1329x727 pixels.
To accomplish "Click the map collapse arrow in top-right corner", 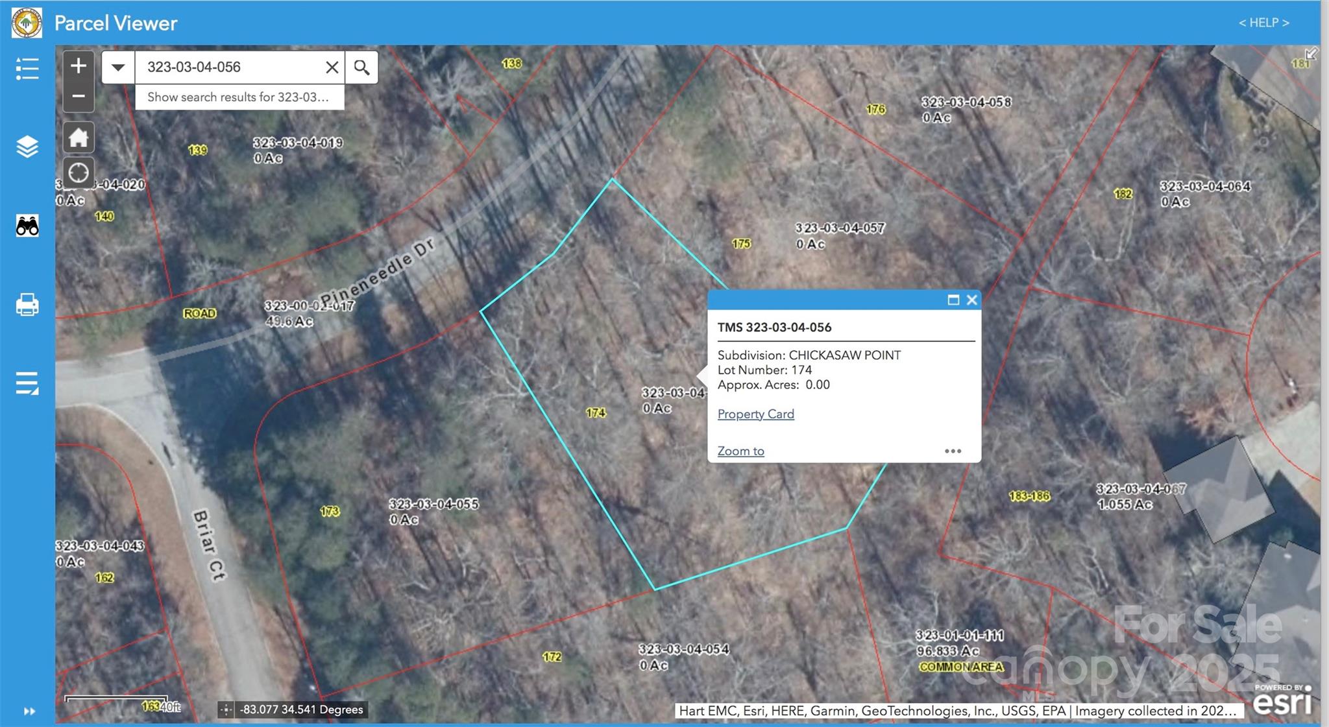I will 1311,54.
